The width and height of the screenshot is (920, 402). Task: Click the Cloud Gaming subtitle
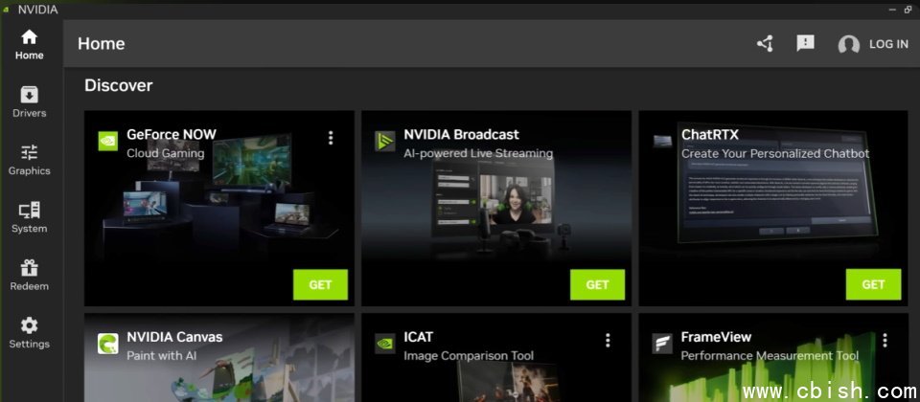pyautogui.click(x=166, y=153)
